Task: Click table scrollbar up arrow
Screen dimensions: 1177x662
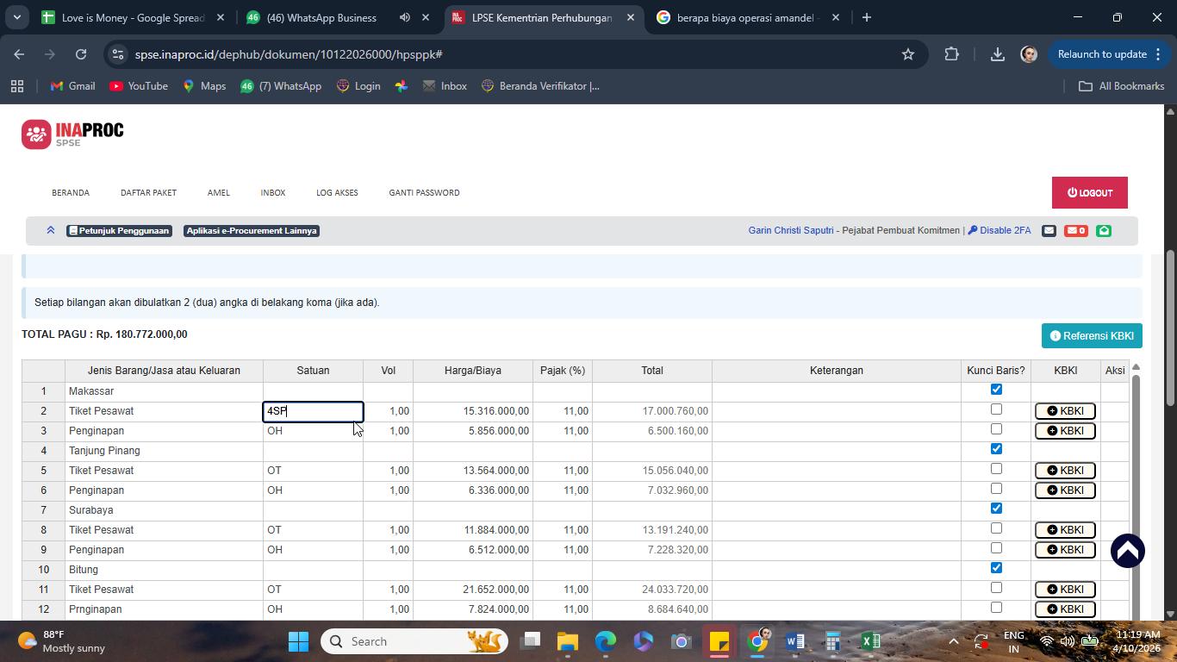Action: (x=1136, y=367)
